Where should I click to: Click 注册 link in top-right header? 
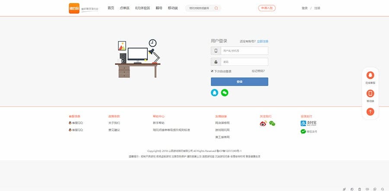pyautogui.click(x=317, y=8)
